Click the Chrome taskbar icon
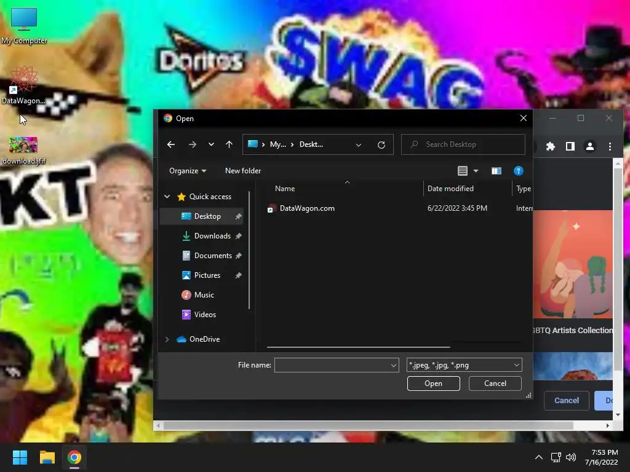This screenshot has width=630, height=472. 74,457
